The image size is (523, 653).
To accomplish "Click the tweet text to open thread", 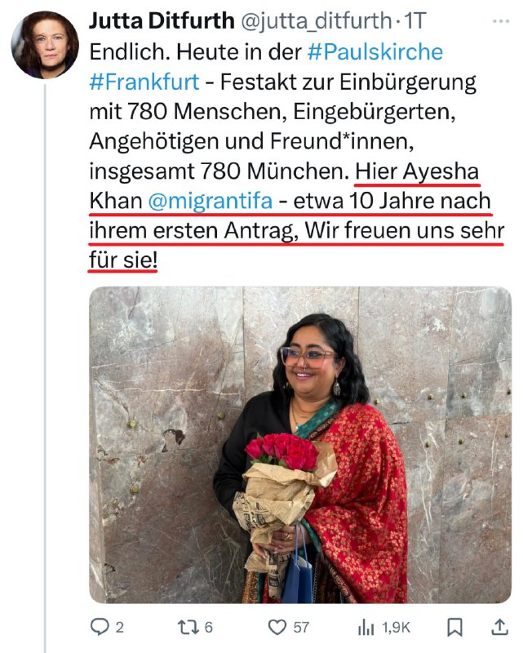I will pyautogui.click(x=296, y=156).
